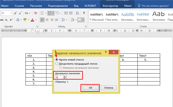This screenshot has width=173, height=107.
Task: Center the text alignment
Action: pyautogui.click(x=47, y=20)
